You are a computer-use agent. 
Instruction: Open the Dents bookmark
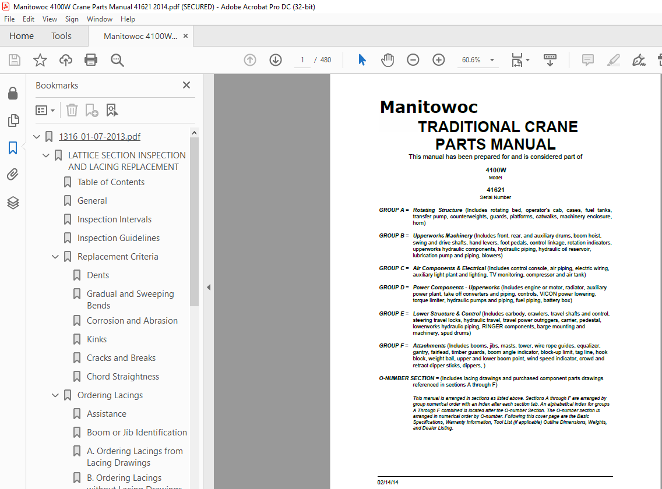point(98,275)
